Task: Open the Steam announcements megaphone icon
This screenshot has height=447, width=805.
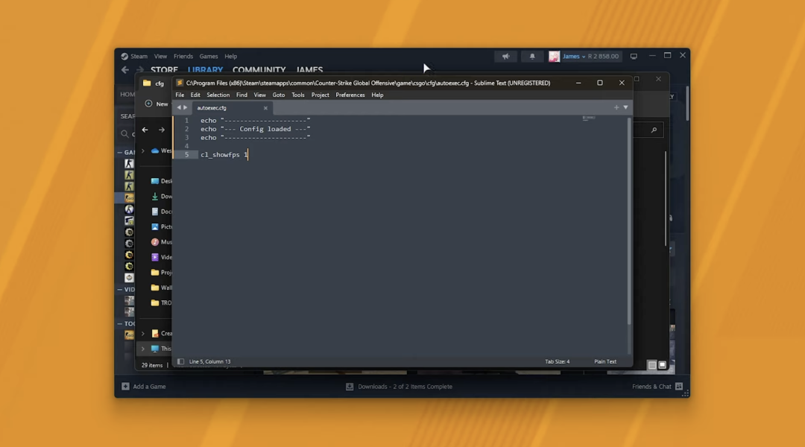Action: click(x=505, y=57)
